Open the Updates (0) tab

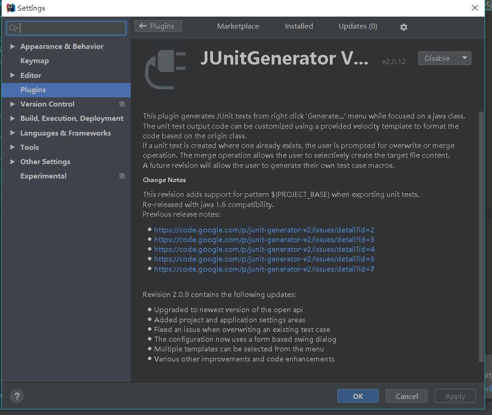click(x=358, y=26)
